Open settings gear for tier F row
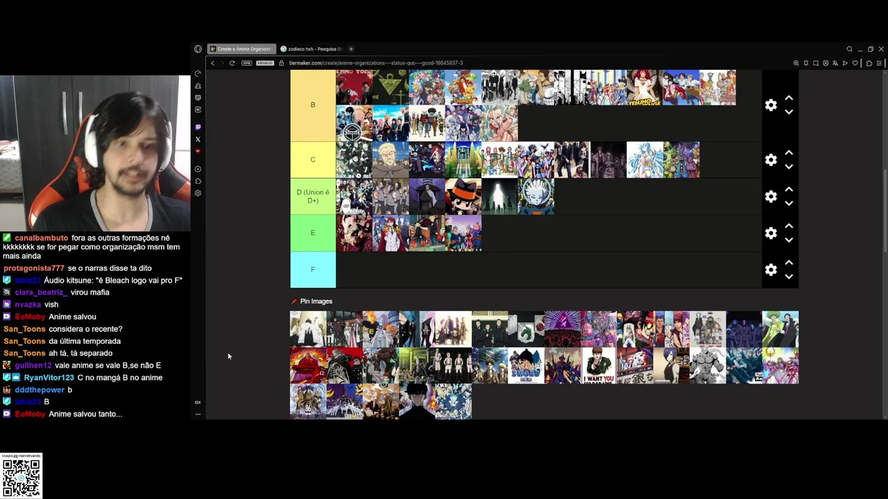 [x=771, y=270]
